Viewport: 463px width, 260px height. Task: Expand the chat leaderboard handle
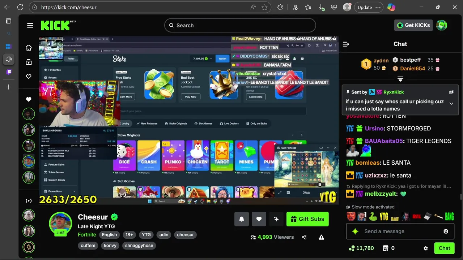(400, 79)
